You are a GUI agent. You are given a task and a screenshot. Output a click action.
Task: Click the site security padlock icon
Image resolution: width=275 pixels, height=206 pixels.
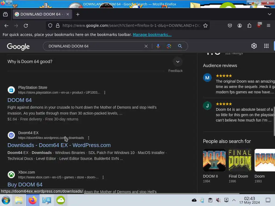tap(58, 25)
